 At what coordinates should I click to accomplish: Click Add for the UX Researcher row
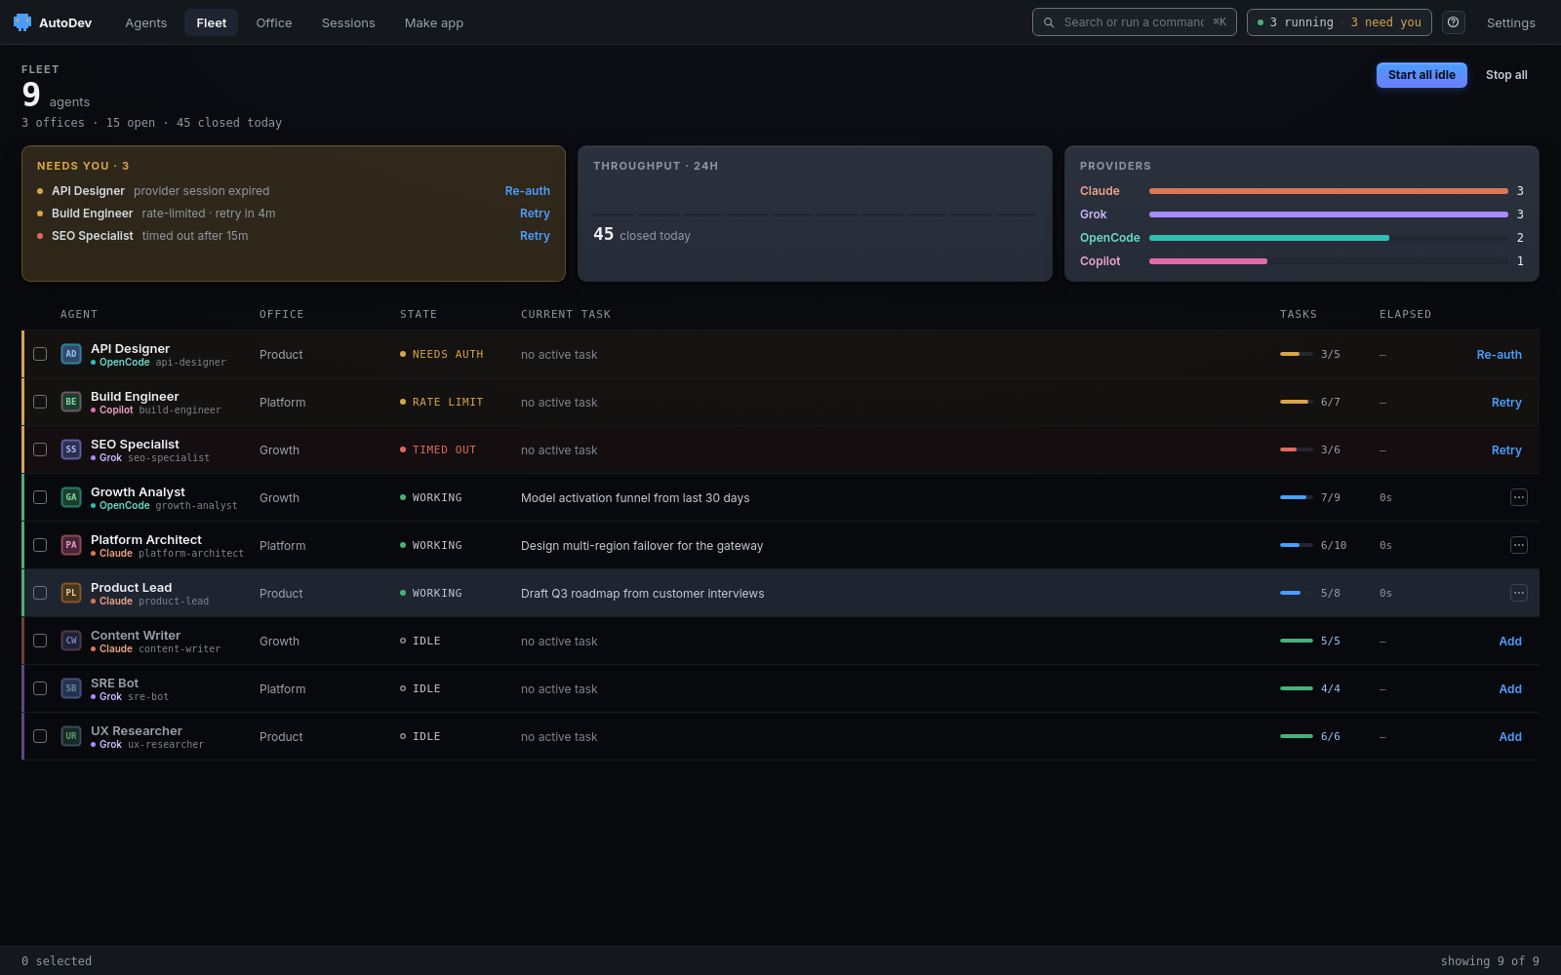tap(1510, 737)
